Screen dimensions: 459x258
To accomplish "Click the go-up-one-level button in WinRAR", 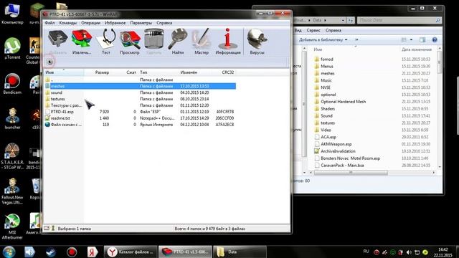I will [x=49, y=62].
